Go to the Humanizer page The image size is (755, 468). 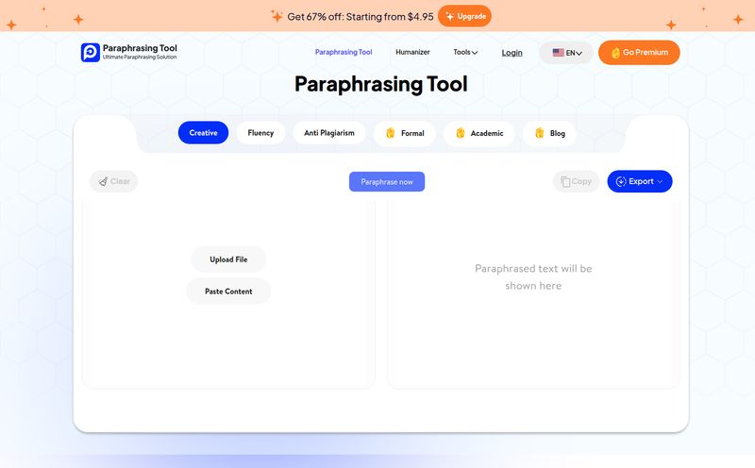[x=412, y=52]
